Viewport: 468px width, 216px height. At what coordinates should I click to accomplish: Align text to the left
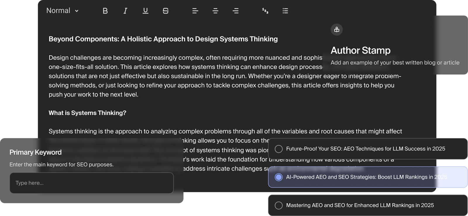(195, 11)
